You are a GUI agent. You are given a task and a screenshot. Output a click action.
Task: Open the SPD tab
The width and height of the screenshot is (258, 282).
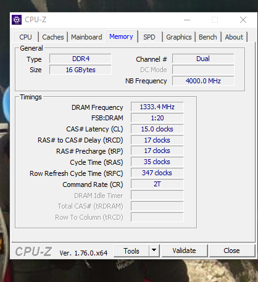(149, 37)
